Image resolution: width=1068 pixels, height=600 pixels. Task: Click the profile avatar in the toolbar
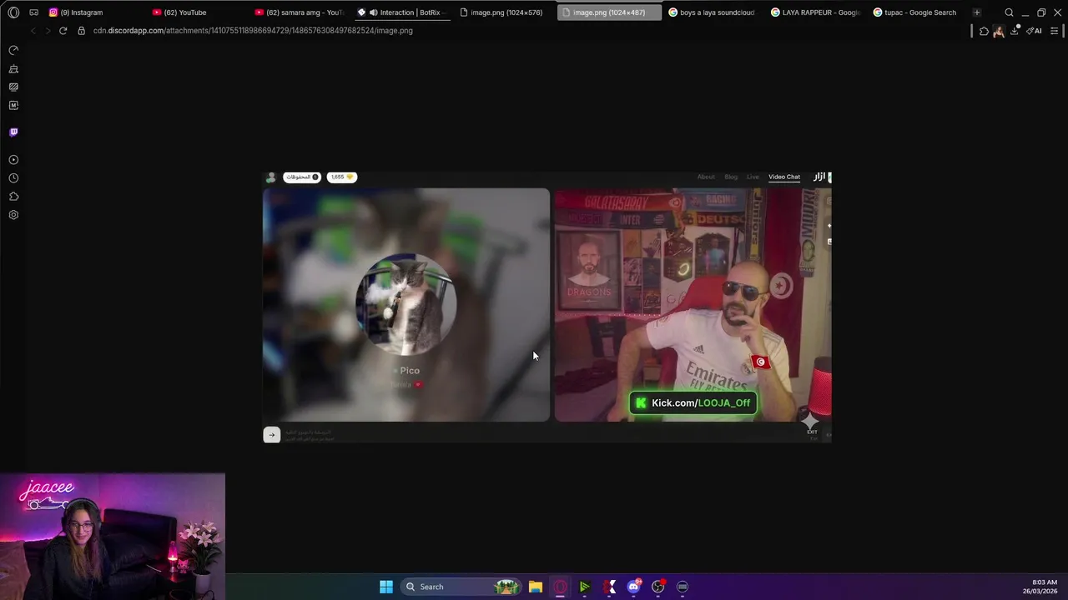click(998, 31)
